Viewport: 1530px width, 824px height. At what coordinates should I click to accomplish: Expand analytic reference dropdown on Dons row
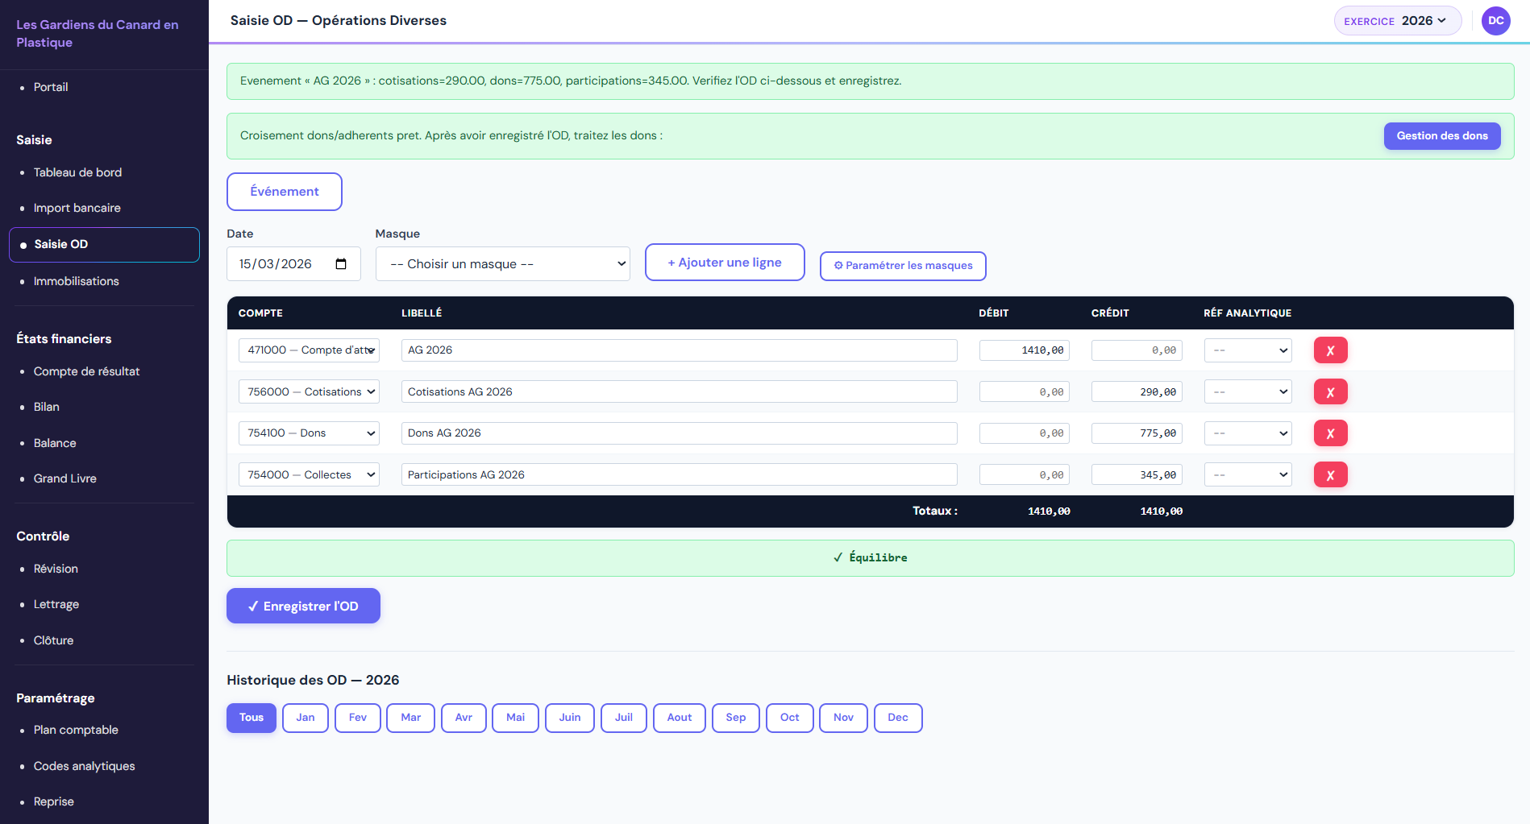(x=1247, y=433)
